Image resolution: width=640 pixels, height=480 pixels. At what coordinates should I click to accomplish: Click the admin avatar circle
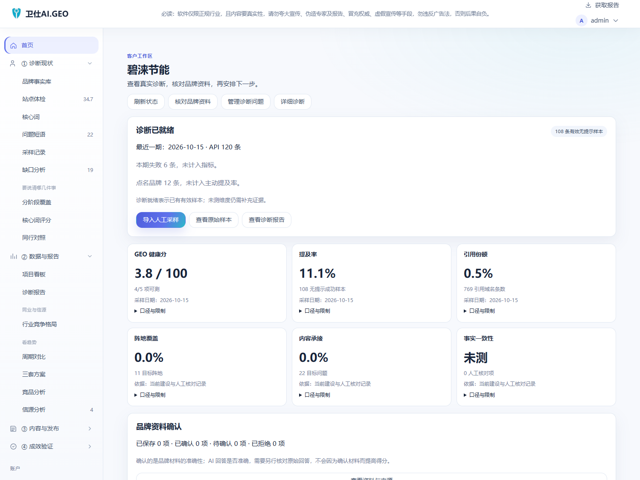(x=581, y=20)
